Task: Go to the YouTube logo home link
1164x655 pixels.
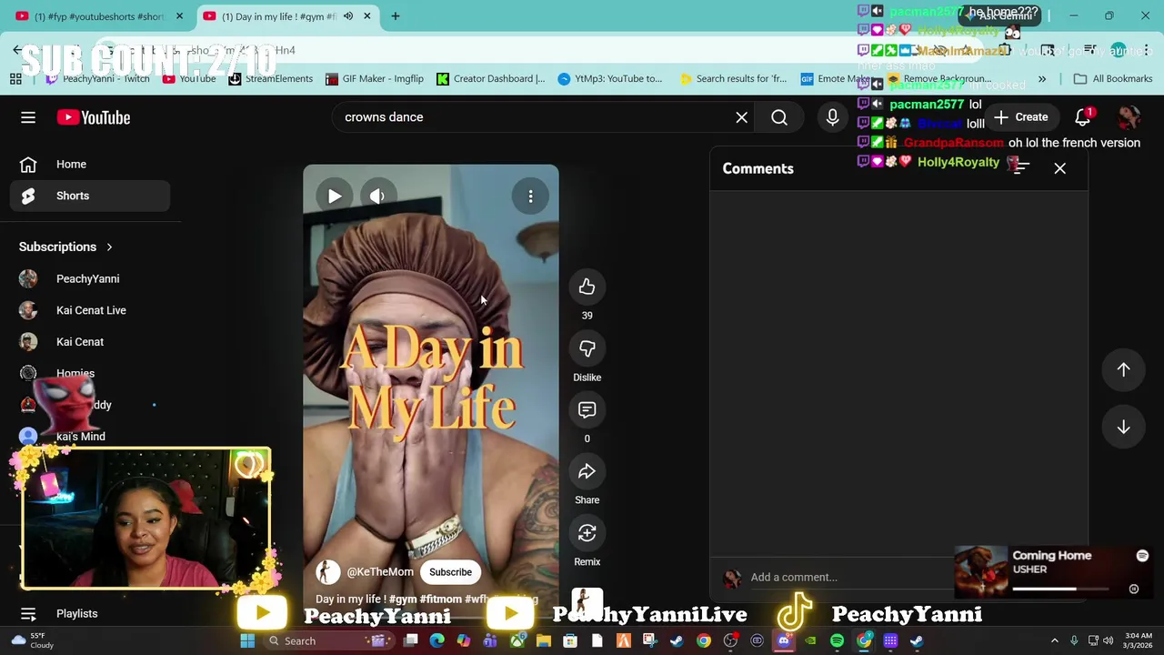Action: pos(94,117)
